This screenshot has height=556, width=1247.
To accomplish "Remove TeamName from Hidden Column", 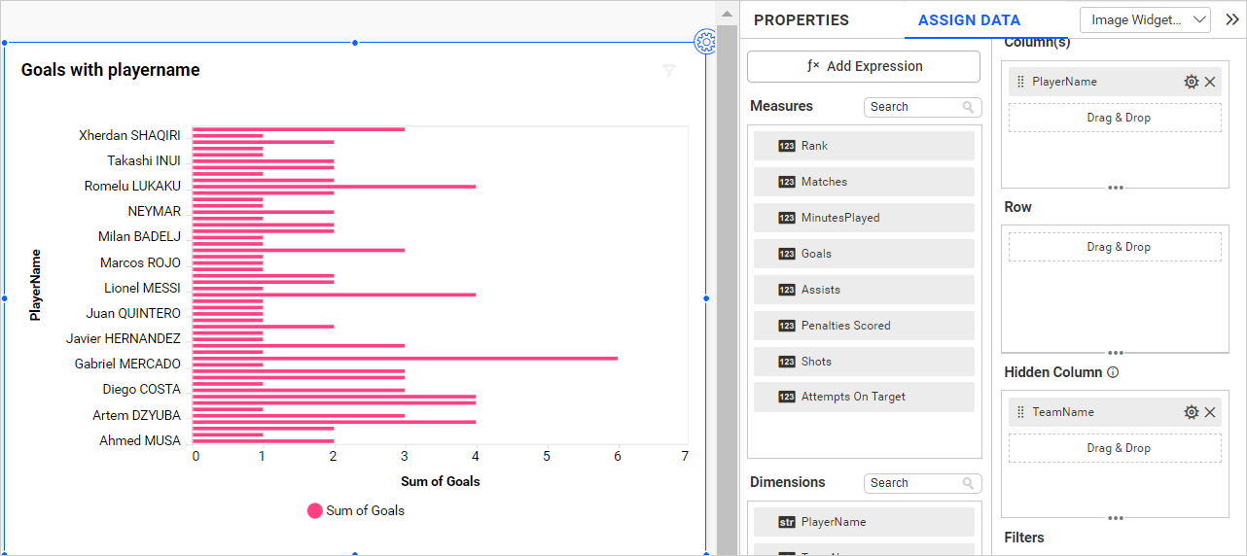I will tap(1210, 413).
